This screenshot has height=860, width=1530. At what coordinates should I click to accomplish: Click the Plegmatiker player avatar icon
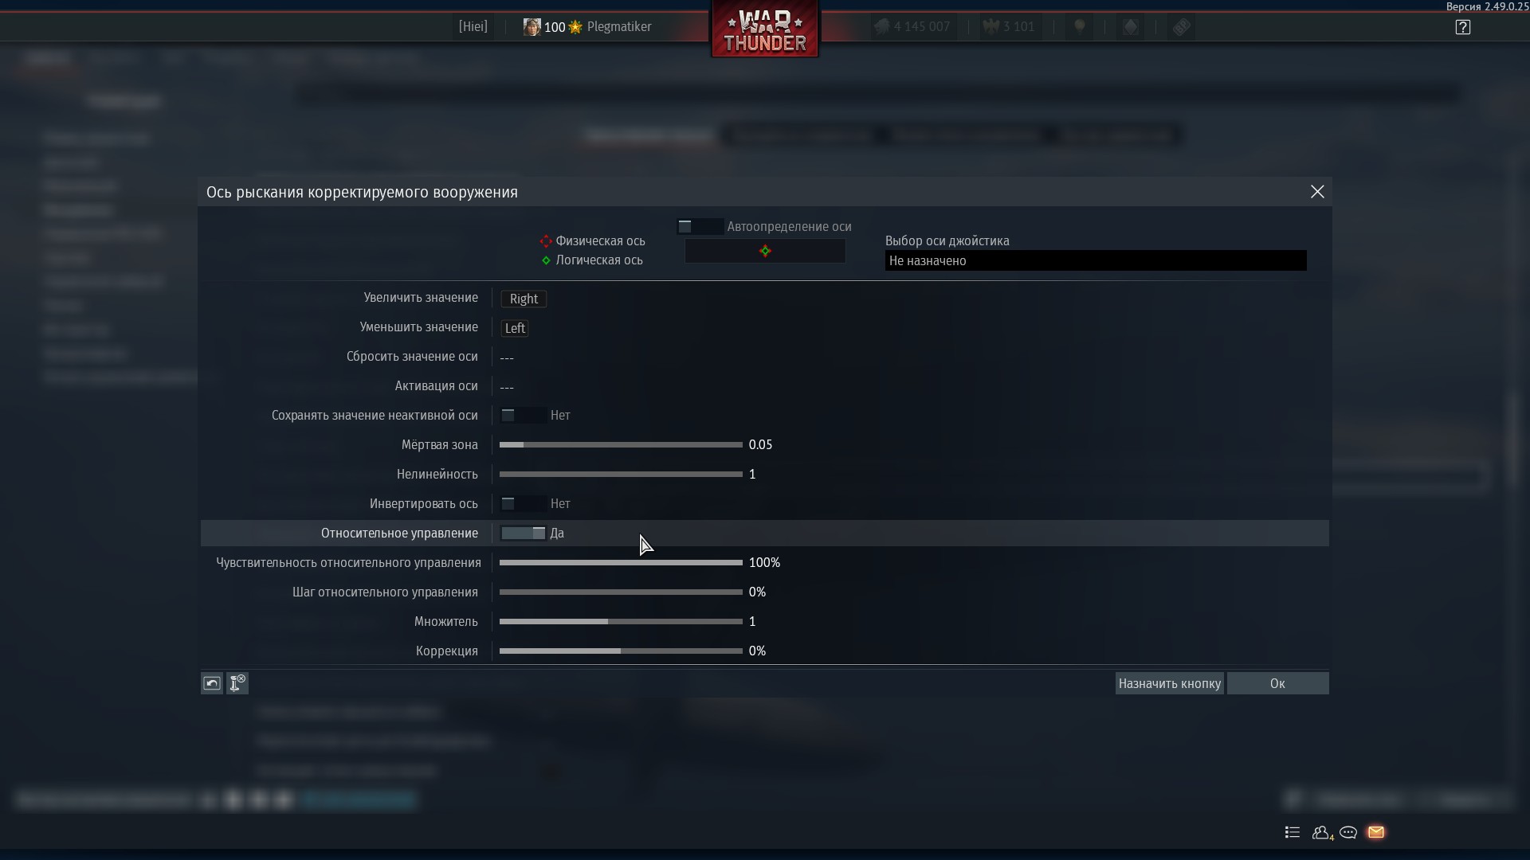(x=532, y=27)
